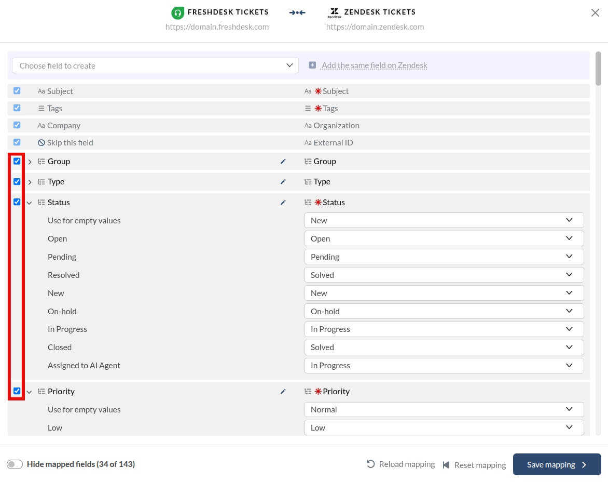The height and width of the screenshot is (482, 608).
Task: Click the External ID field label
Action: (333, 143)
